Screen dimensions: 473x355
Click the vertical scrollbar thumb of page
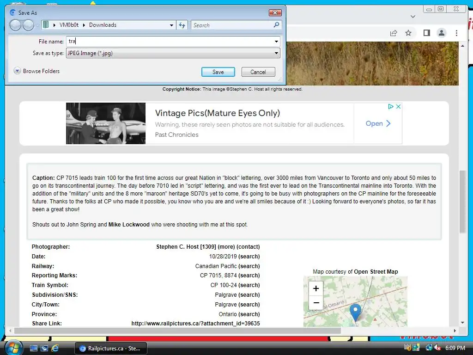(x=462, y=202)
